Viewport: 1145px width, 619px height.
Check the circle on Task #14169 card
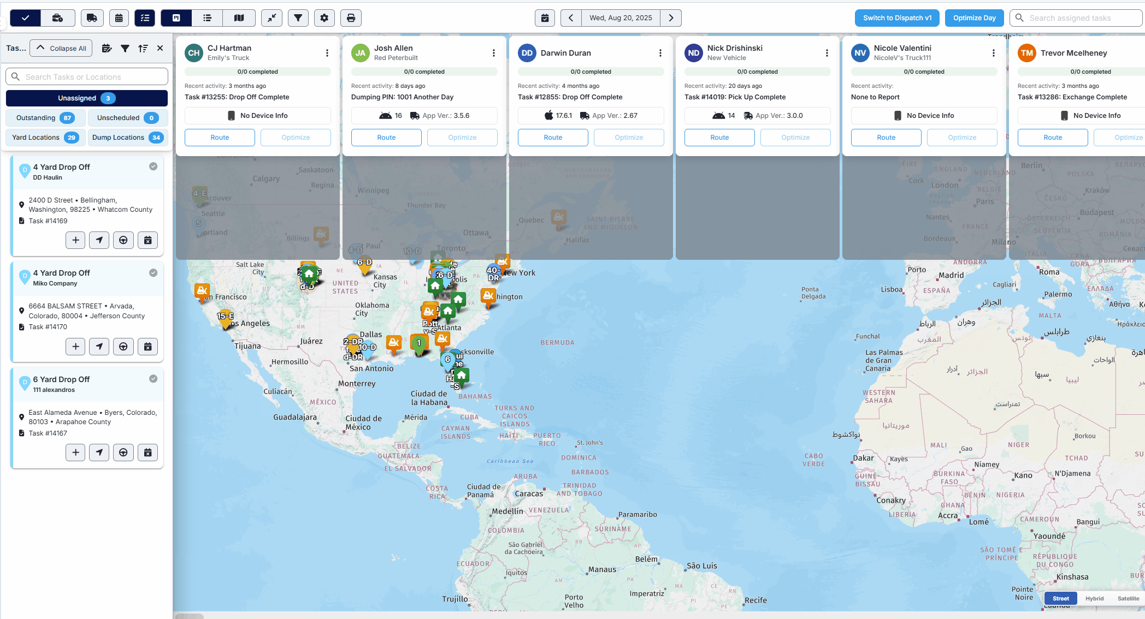coord(154,166)
